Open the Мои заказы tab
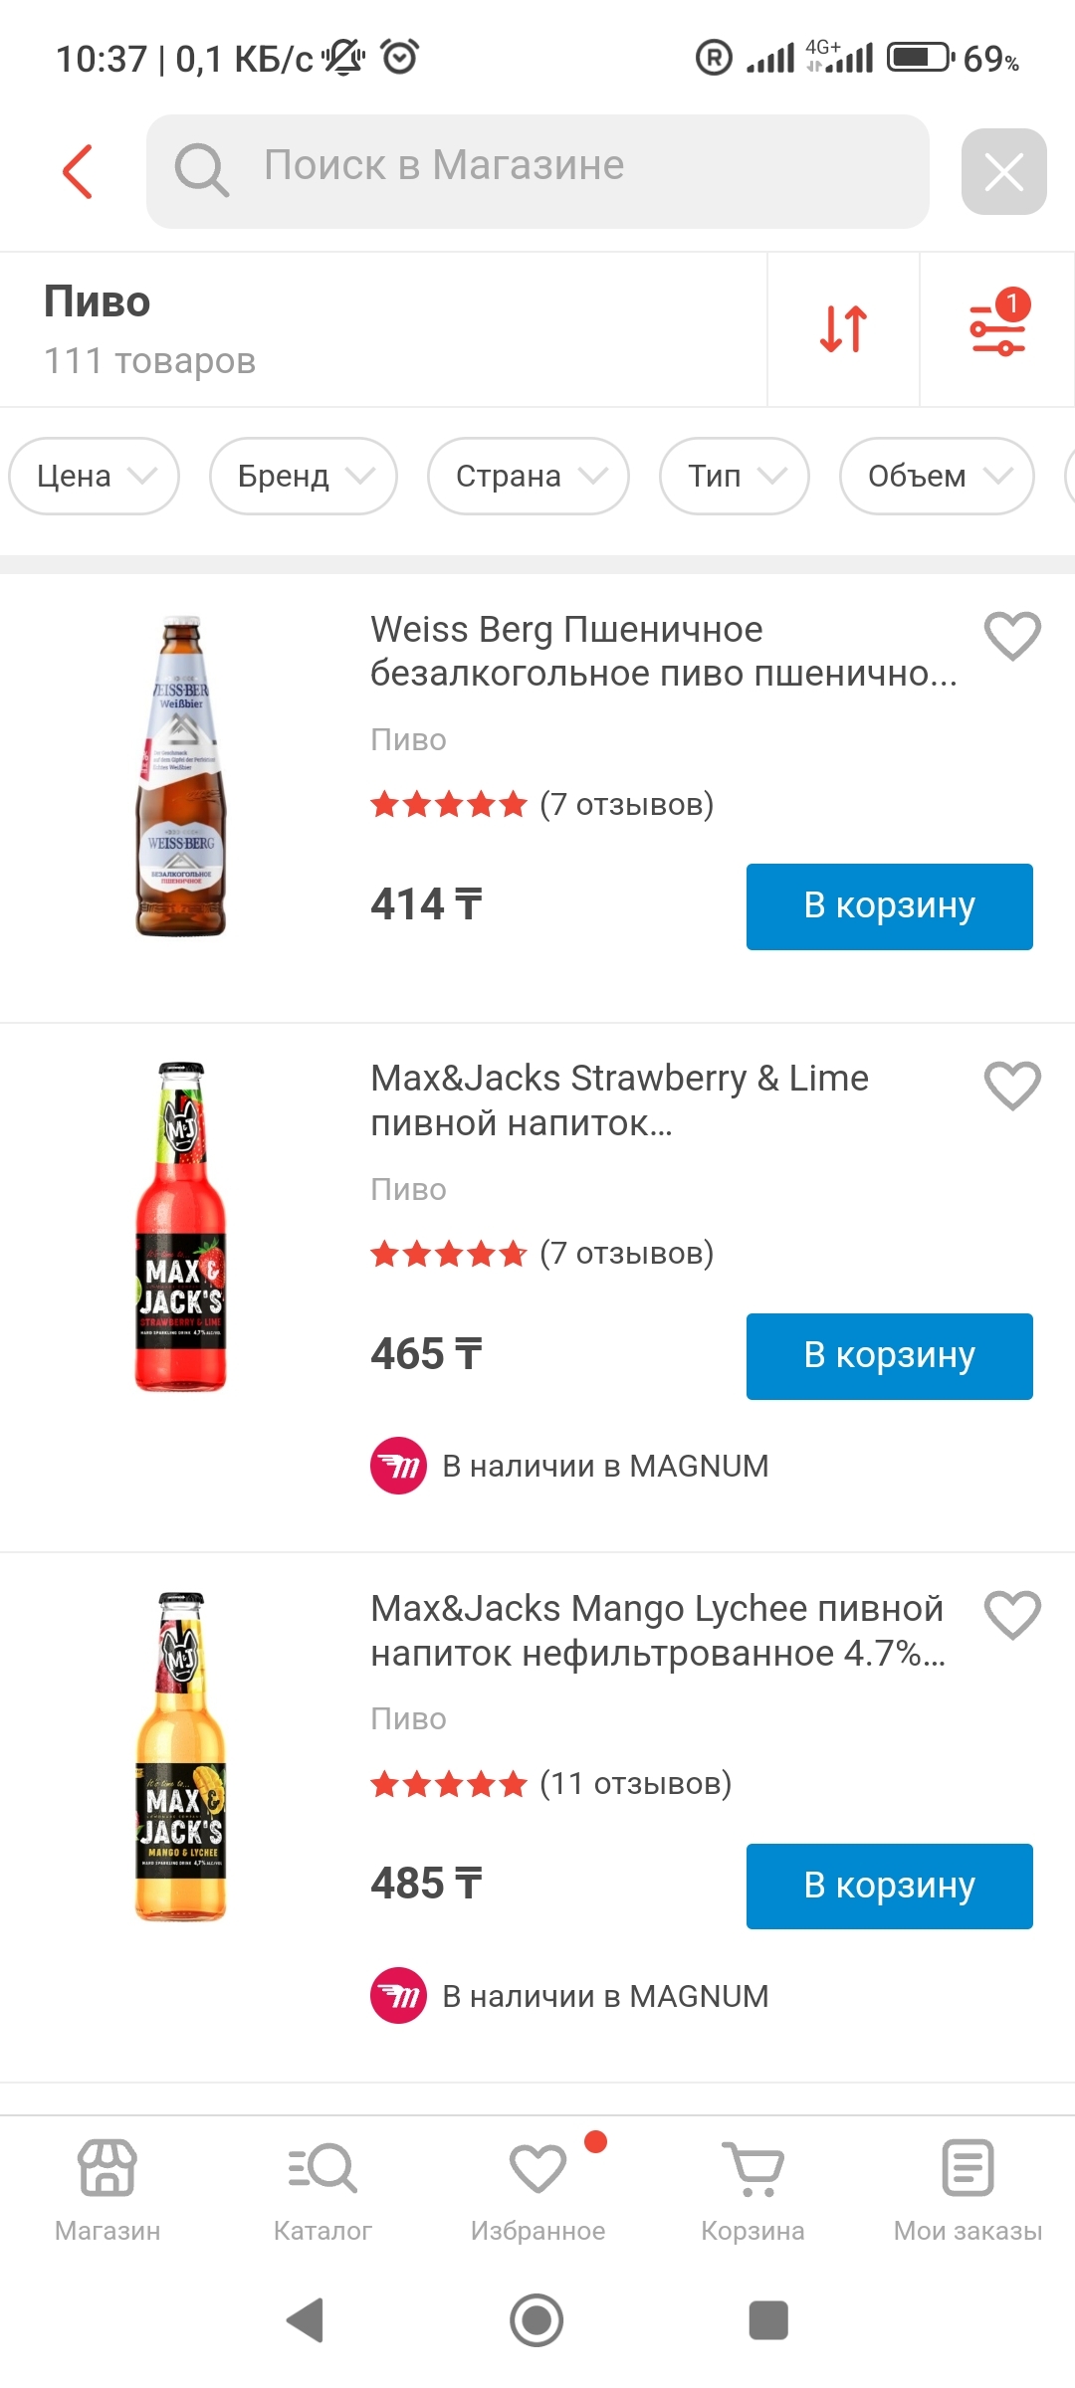 [967, 2191]
